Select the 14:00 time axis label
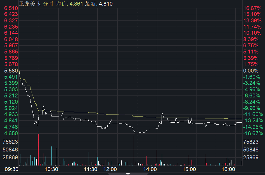The height and width of the screenshot is (175, 265). tap(150, 169)
